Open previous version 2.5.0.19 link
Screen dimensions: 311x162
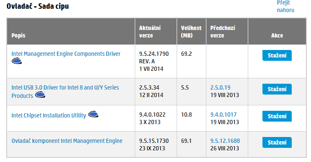tap(220, 87)
